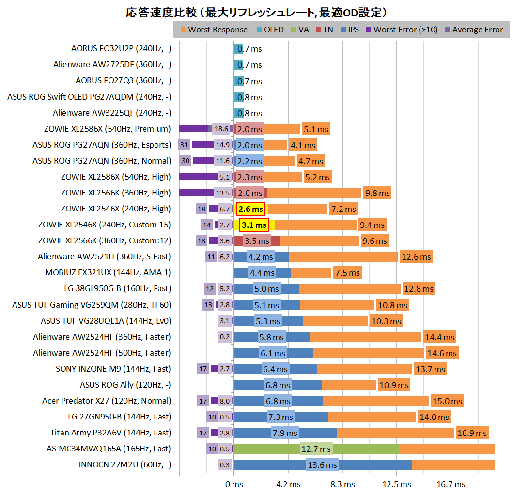
Task: Select ZOWIE XL2586X (540Hz, Premium) label
Action: (108, 129)
